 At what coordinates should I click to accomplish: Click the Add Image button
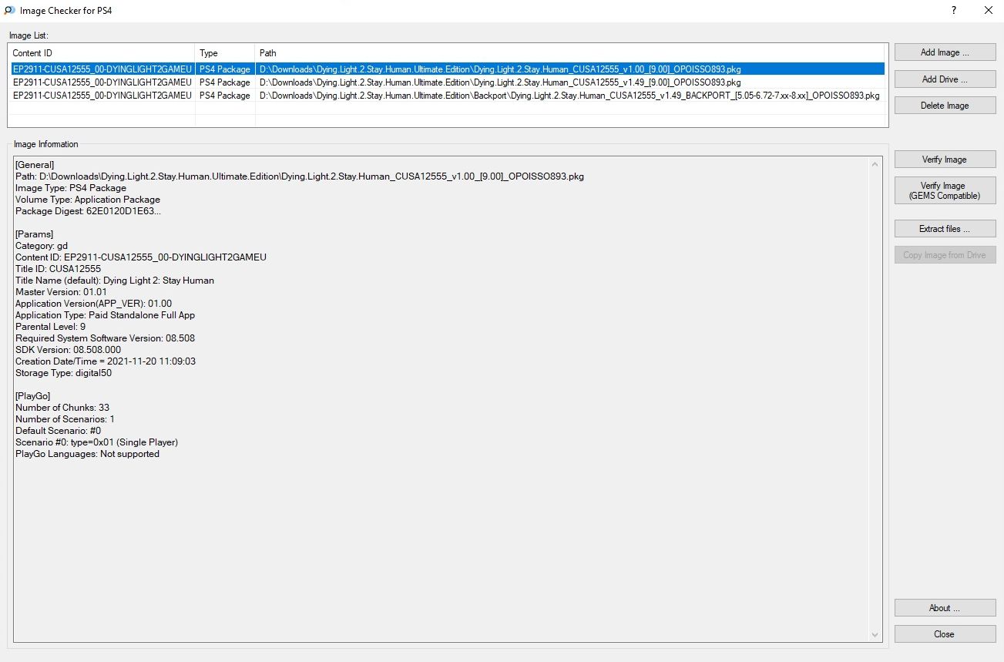pyautogui.click(x=945, y=52)
